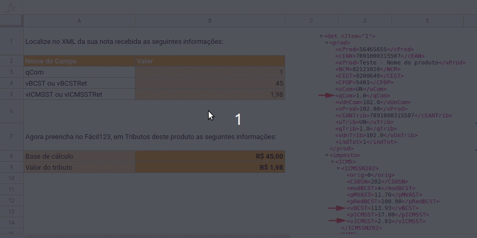The width and height of the screenshot is (477, 238).
Task: Select the R$ 45,00 base de cálculo cell
Action: pos(210,157)
